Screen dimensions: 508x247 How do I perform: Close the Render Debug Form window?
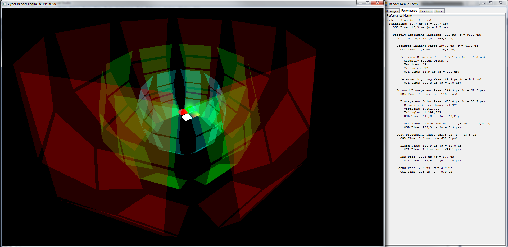tap(500, 3)
